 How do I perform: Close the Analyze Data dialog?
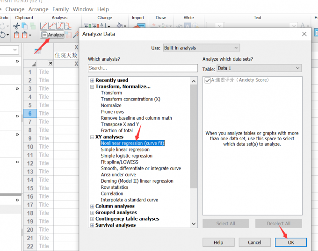point(304,34)
